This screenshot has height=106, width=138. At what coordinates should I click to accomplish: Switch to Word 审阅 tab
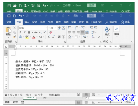tap(66, 22)
